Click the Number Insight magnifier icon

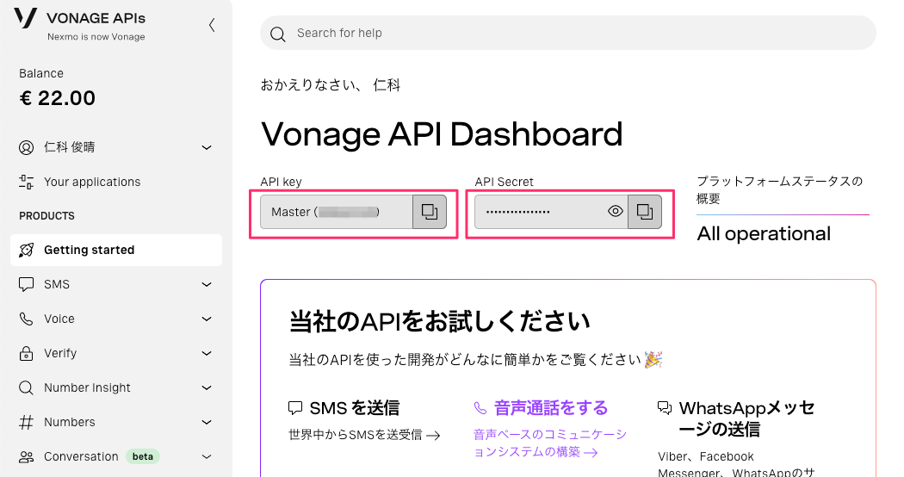(26, 387)
